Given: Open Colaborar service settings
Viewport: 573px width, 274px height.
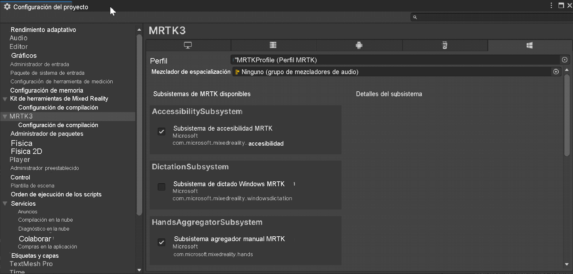Looking at the screenshot, I should click(35, 239).
